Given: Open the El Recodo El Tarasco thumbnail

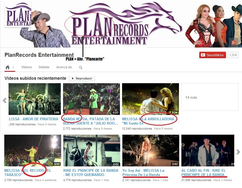Looking at the screenshot, I should [x=33, y=151].
